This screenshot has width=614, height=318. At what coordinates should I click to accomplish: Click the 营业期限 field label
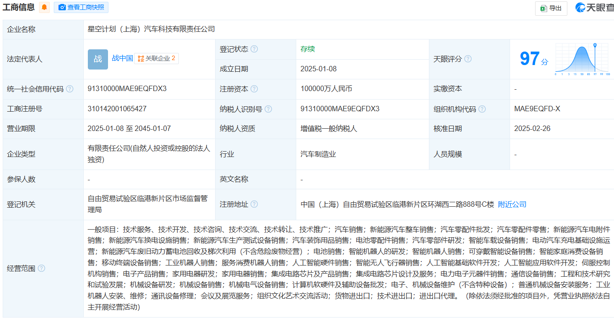click(x=21, y=129)
